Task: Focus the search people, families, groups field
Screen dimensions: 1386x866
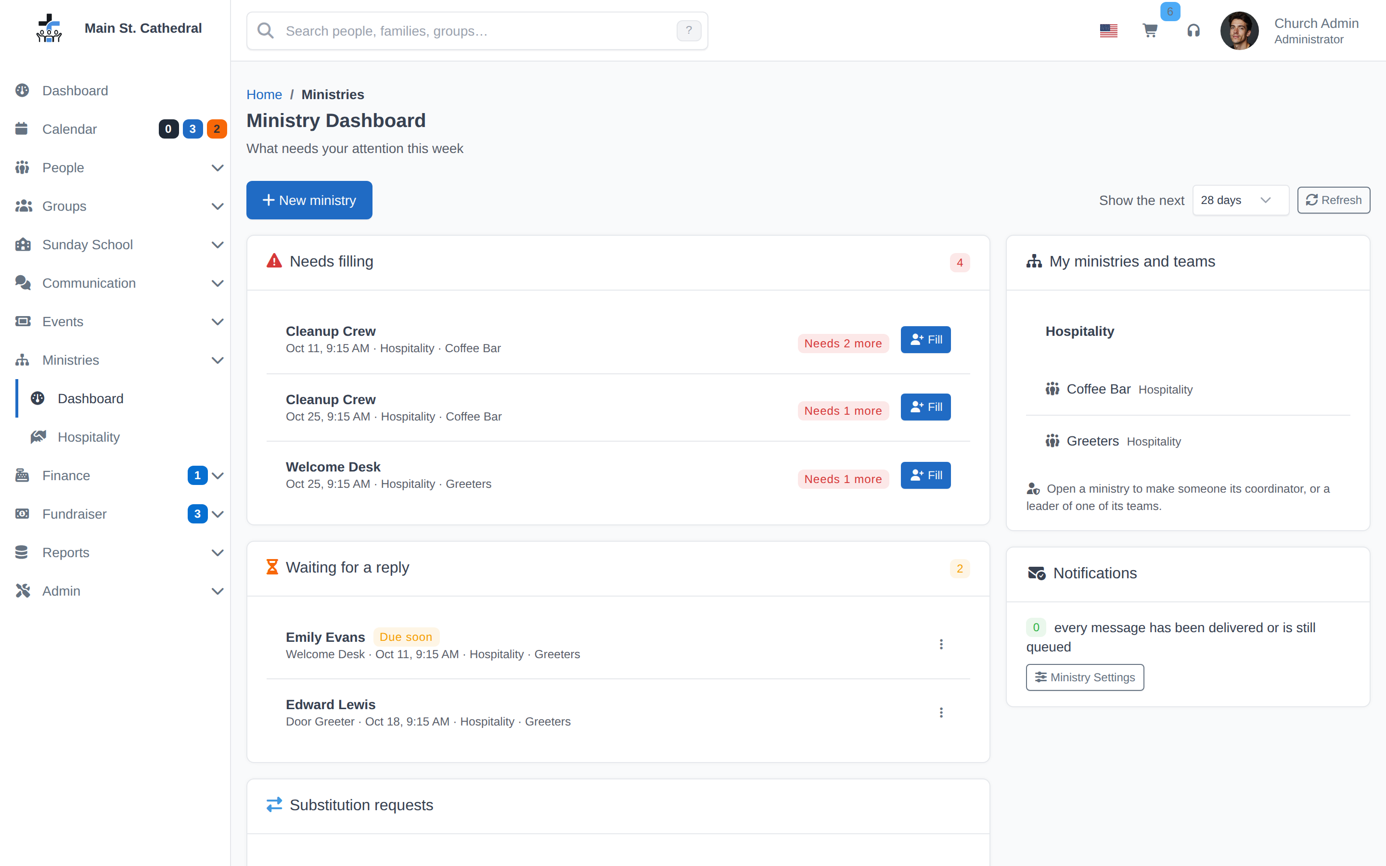Action: click(x=476, y=30)
